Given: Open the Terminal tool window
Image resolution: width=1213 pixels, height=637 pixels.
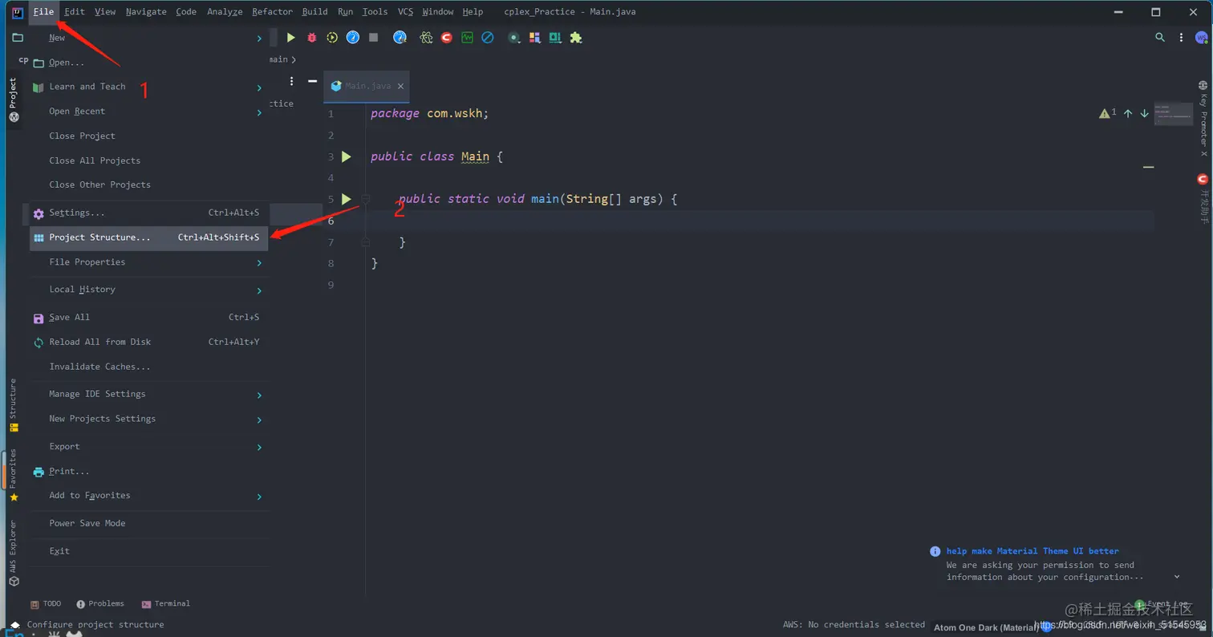Looking at the screenshot, I should tap(166, 603).
